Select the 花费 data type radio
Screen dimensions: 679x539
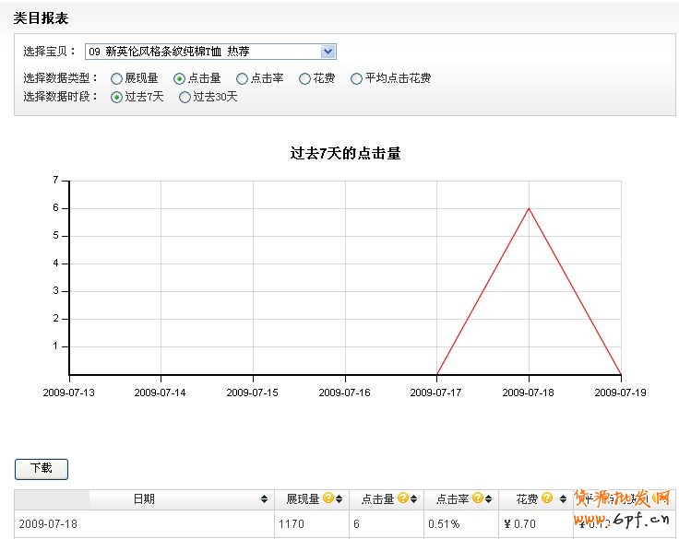(305, 79)
